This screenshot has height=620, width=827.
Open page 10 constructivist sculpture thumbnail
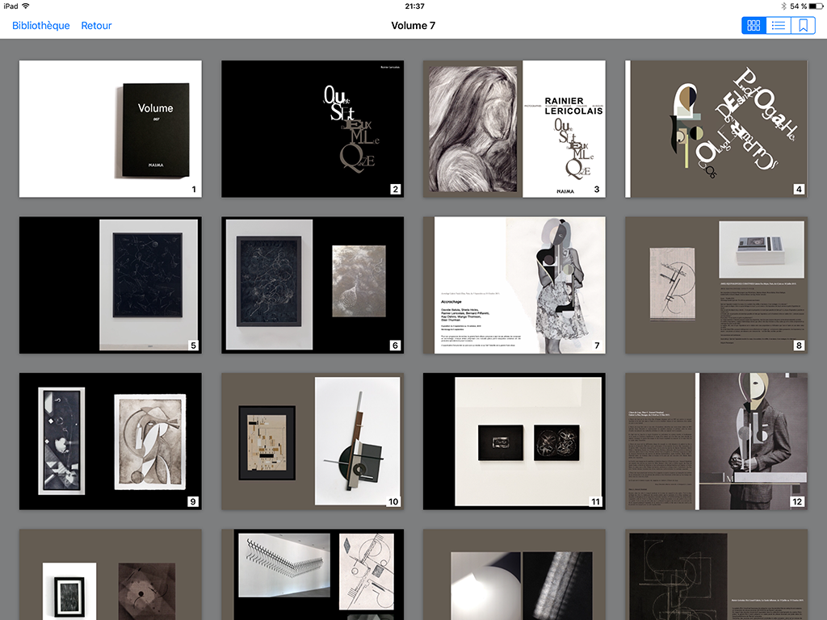pyautogui.click(x=313, y=442)
